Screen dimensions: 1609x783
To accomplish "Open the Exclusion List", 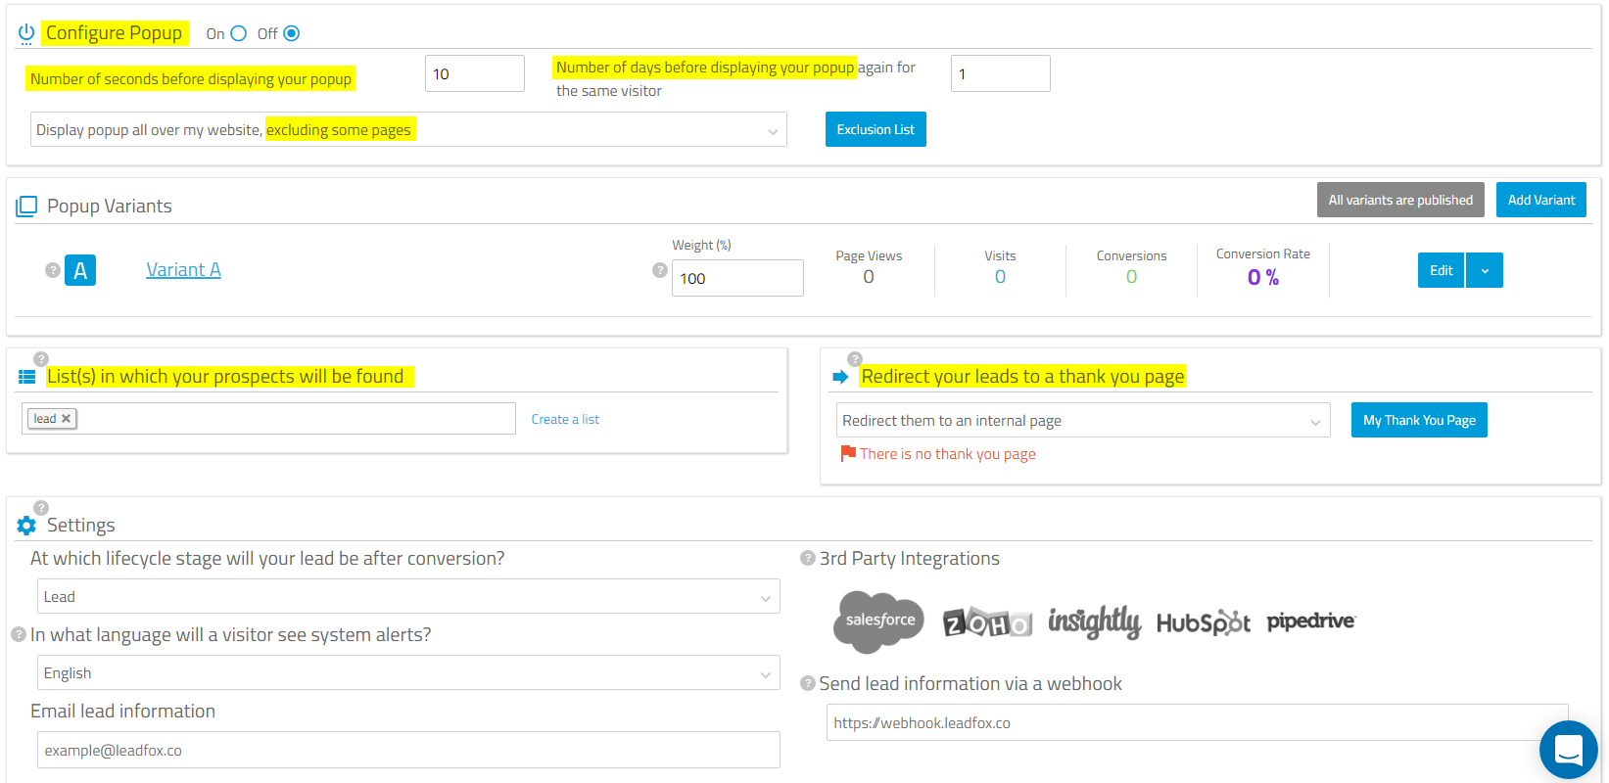I will coord(875,129).
